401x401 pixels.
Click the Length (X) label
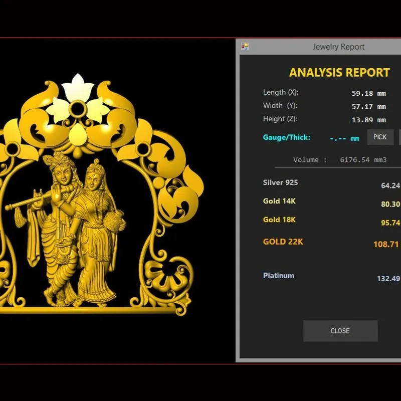[x=281, y=92]
